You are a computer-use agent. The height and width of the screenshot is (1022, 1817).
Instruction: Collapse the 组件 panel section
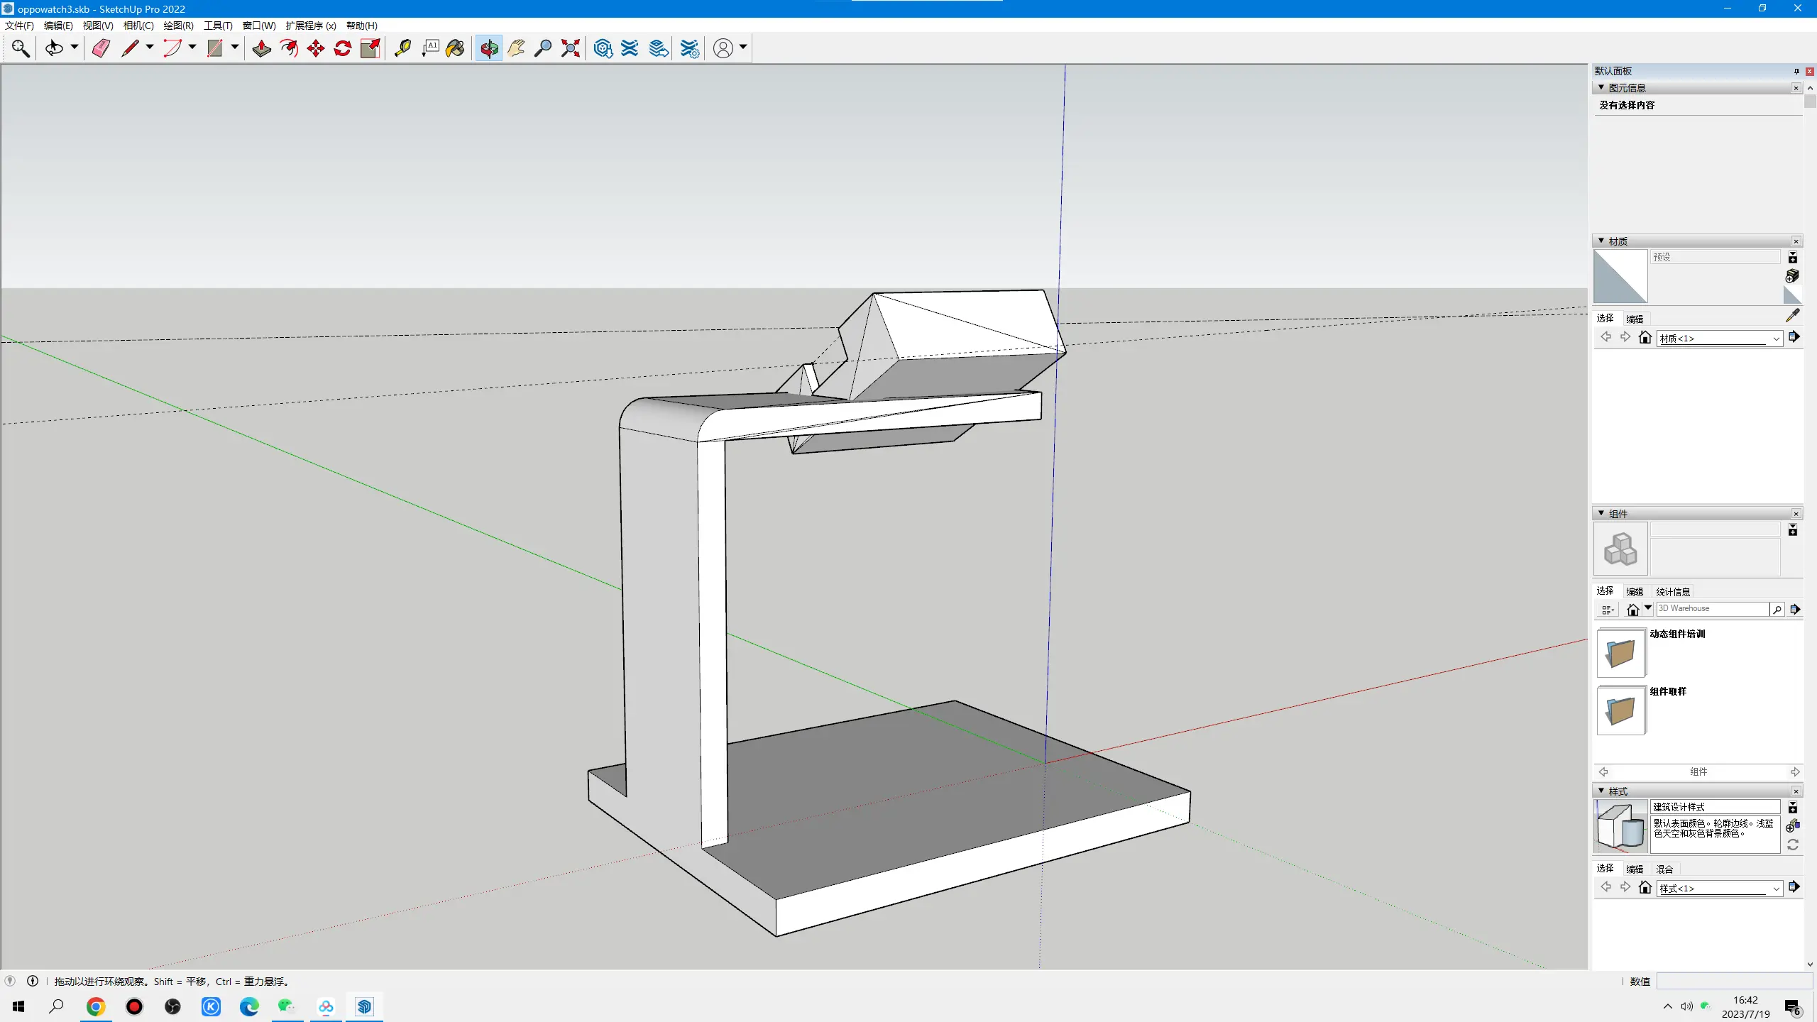[1601, 513]
